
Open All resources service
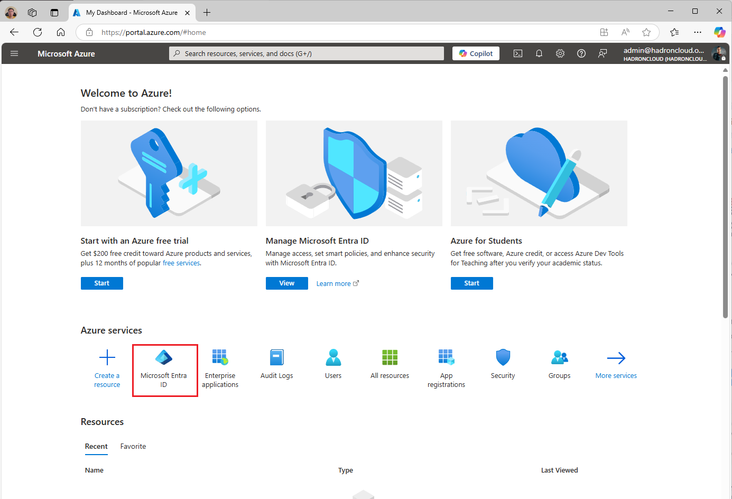[x=390, y=364]
